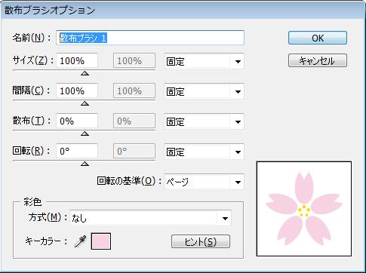
Task: Open the サイズ 固定 dropdown
Action: (204, 61)
